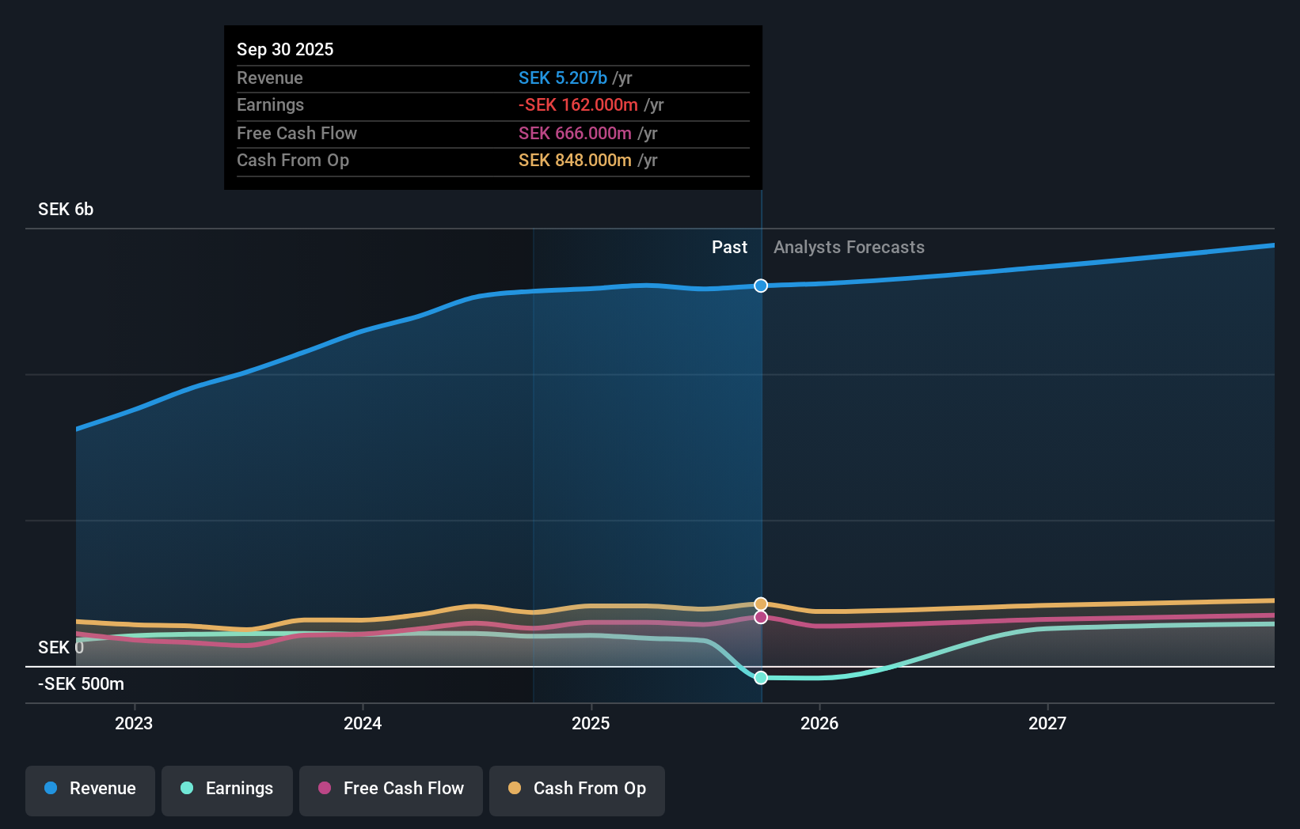The image size is (1300, 829).
Task: Click the blue Revenue legend dot
Action: 51,788
